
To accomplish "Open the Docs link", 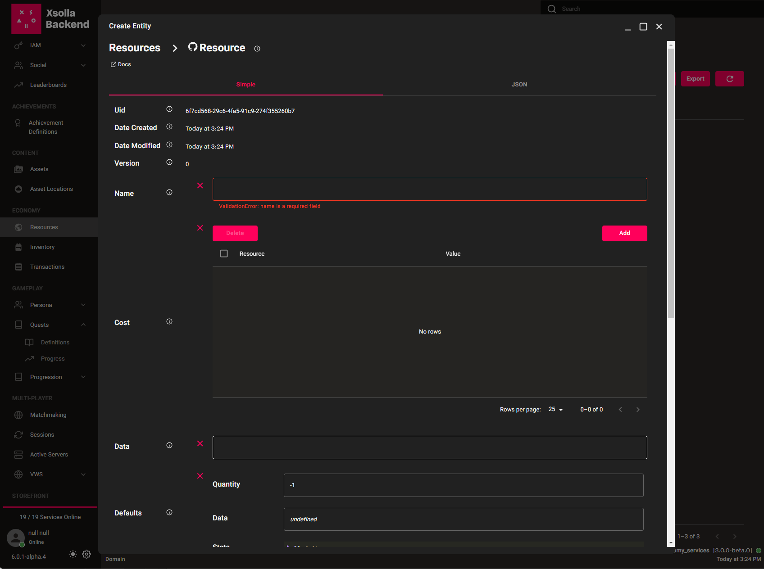I will click(x=121, y=64).
